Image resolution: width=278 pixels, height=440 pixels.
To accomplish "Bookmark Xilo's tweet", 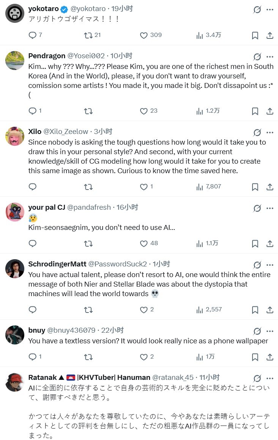I will point(255,187).
